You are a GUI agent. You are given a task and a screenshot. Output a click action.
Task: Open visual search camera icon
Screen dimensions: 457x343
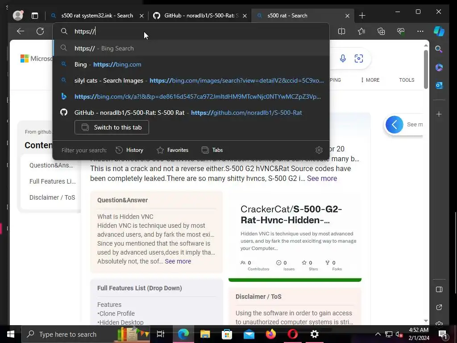tap(359, 59)
